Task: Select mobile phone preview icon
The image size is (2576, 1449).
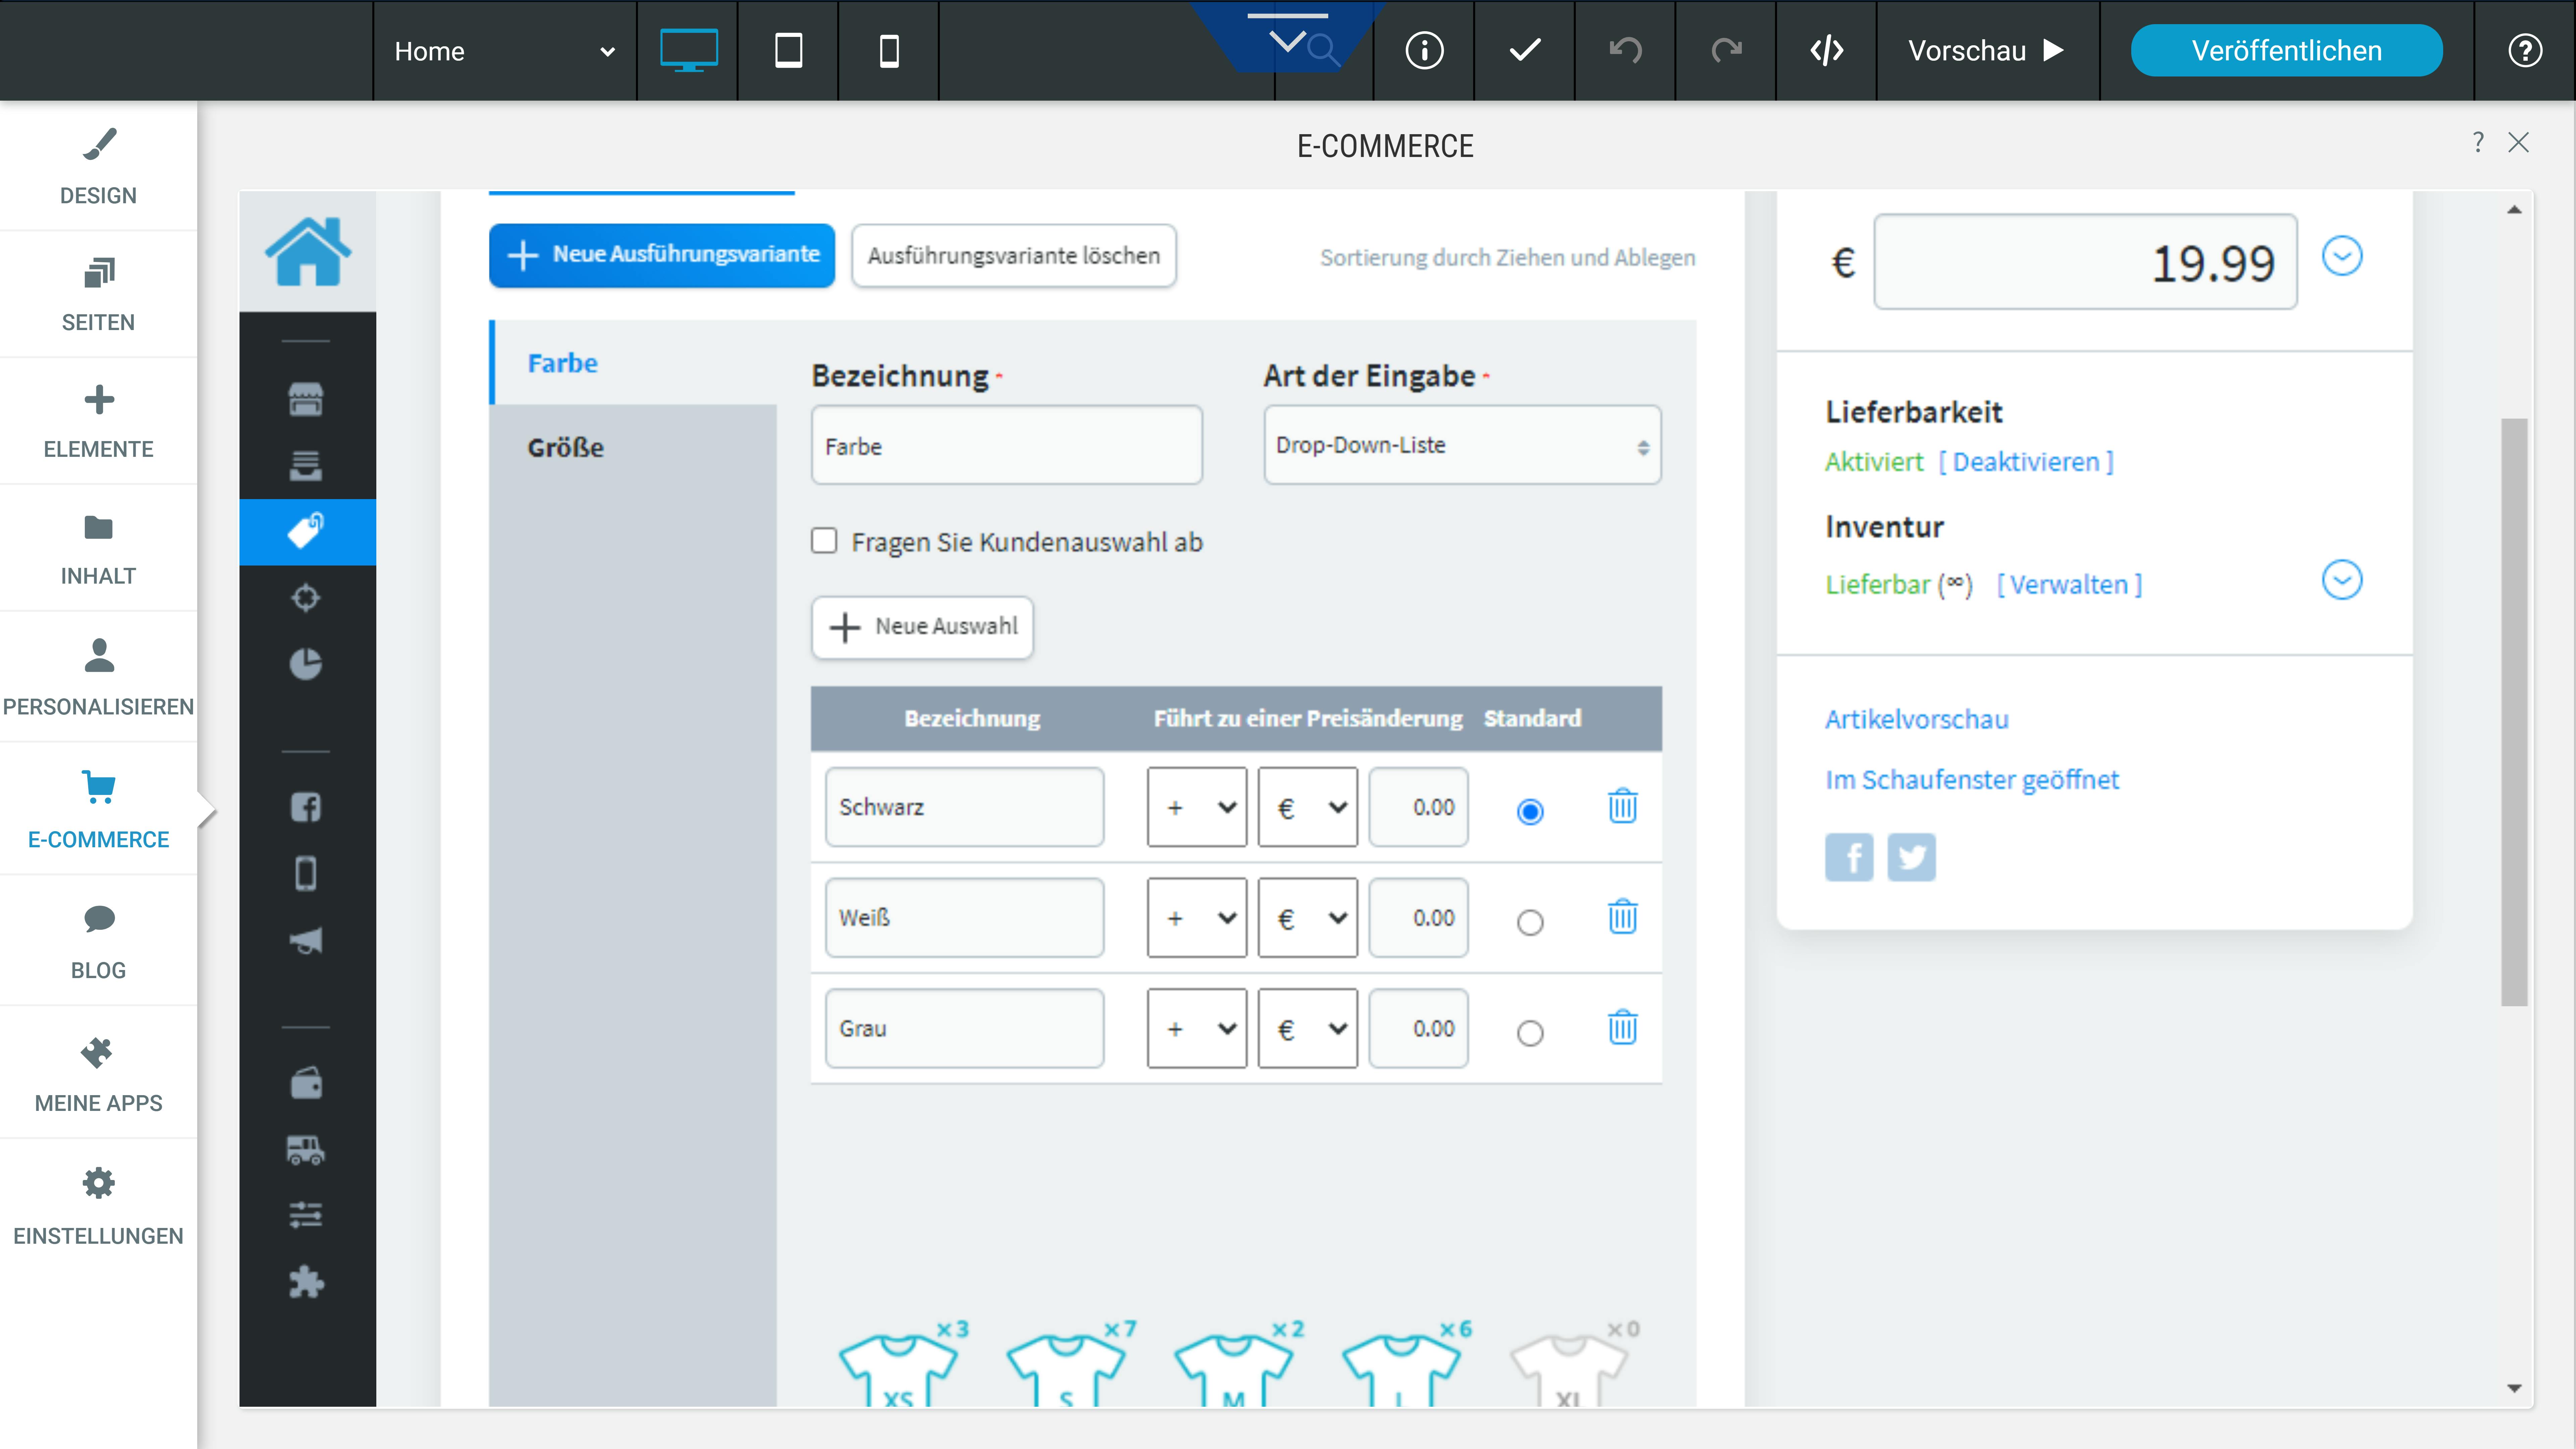Action: 888,50
